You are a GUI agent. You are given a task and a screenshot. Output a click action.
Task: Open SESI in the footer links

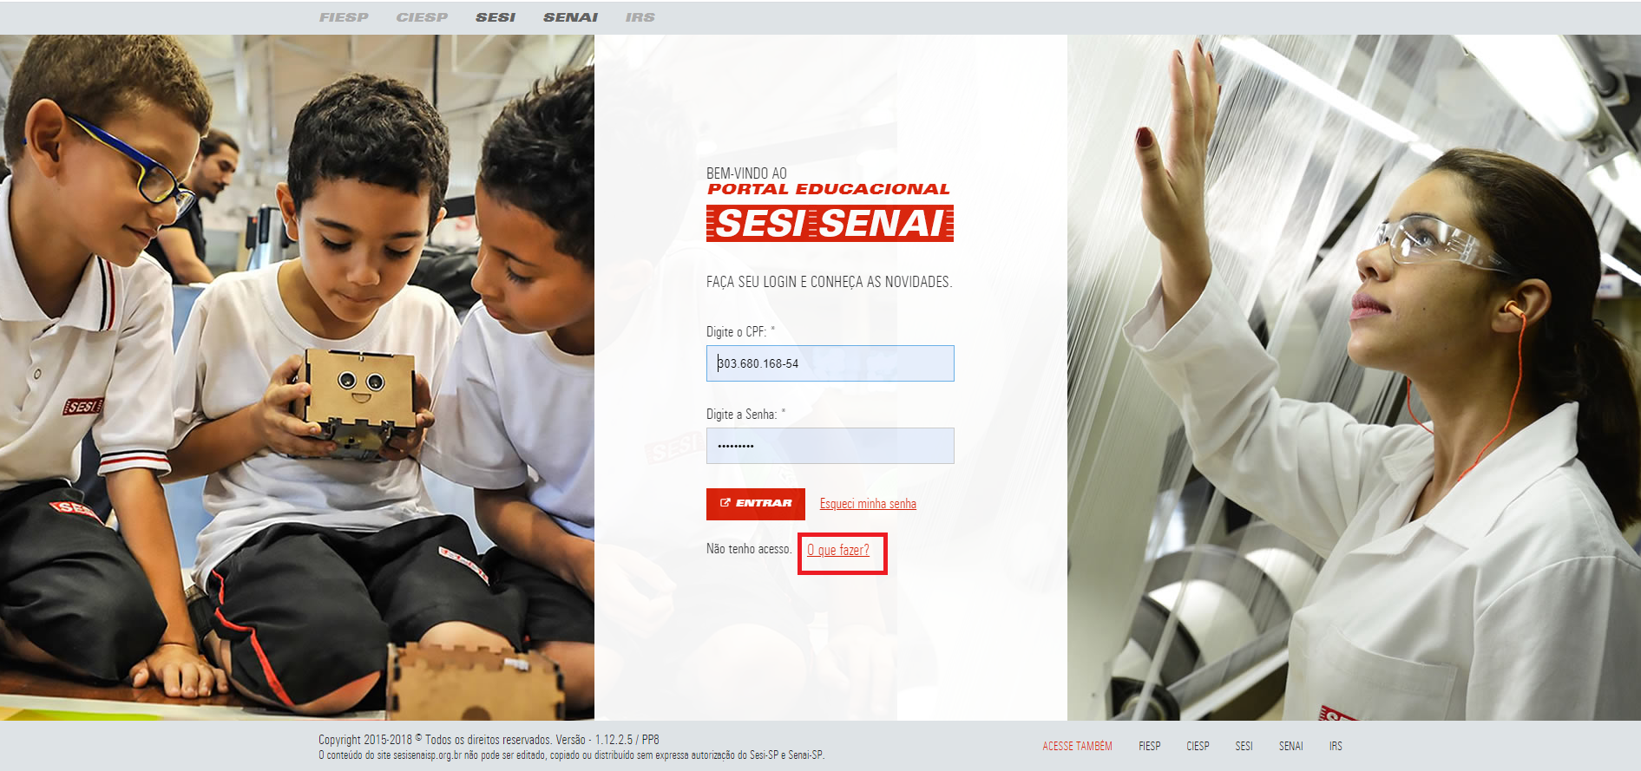pos(1244,746)
